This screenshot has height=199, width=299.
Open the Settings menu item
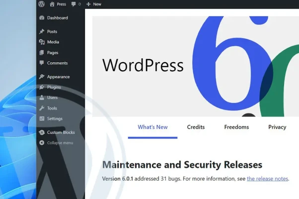point(55,118)
